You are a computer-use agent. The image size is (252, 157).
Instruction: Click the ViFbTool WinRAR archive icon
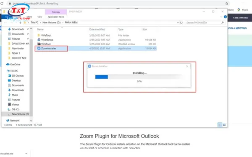coord(39,44)
